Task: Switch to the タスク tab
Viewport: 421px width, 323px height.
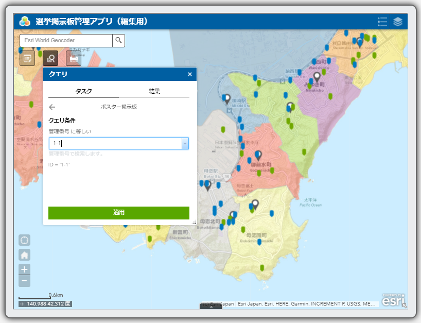Action: tap(83, 91)
